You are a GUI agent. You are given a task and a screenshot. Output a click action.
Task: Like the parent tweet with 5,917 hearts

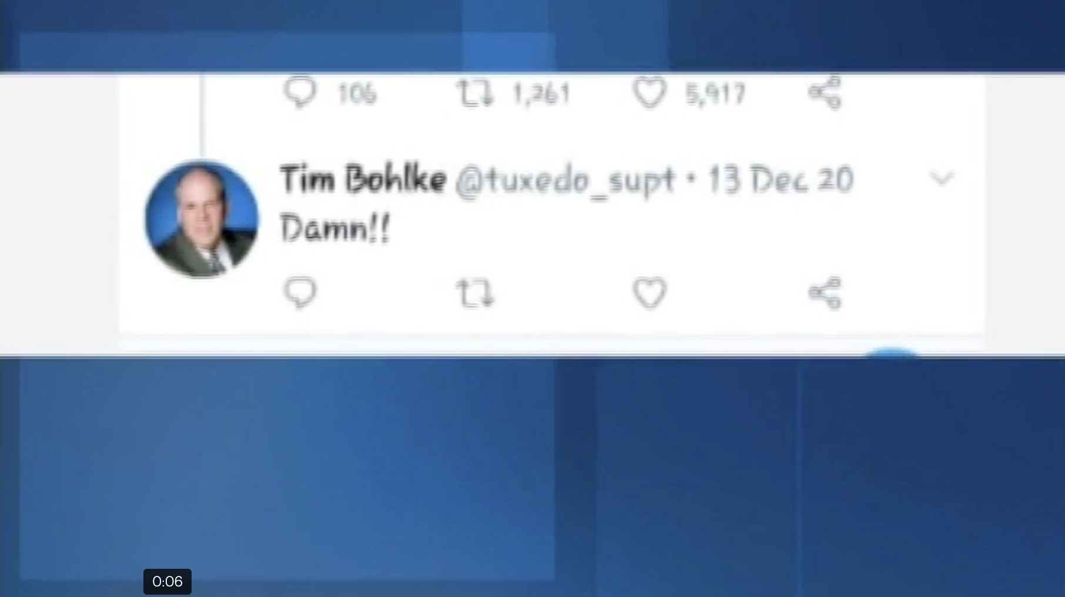coord(649,93)
